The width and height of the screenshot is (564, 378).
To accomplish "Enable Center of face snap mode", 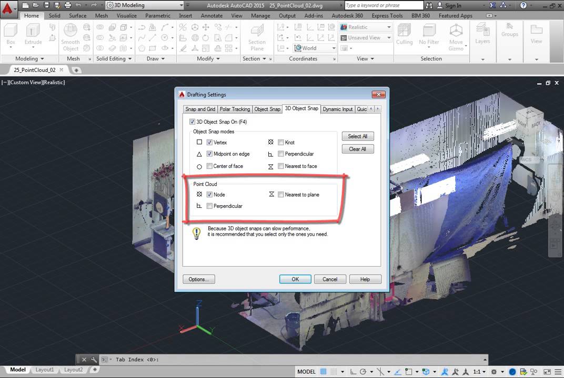I will pos(209,166).
